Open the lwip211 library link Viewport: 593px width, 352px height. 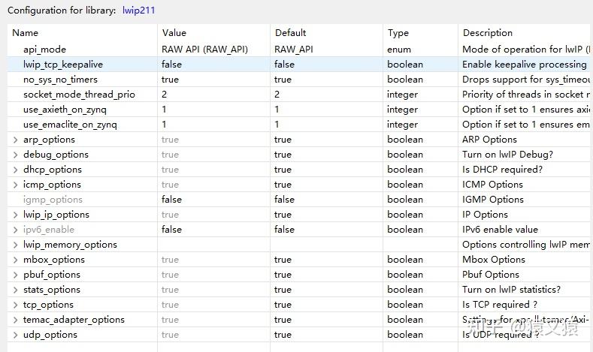tap(138, 11)
